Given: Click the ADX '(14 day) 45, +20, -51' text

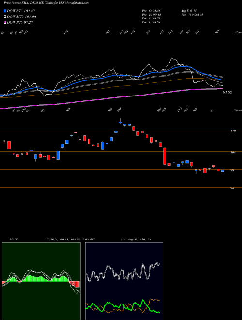Looking at the screenshot, I should (136, 240).
